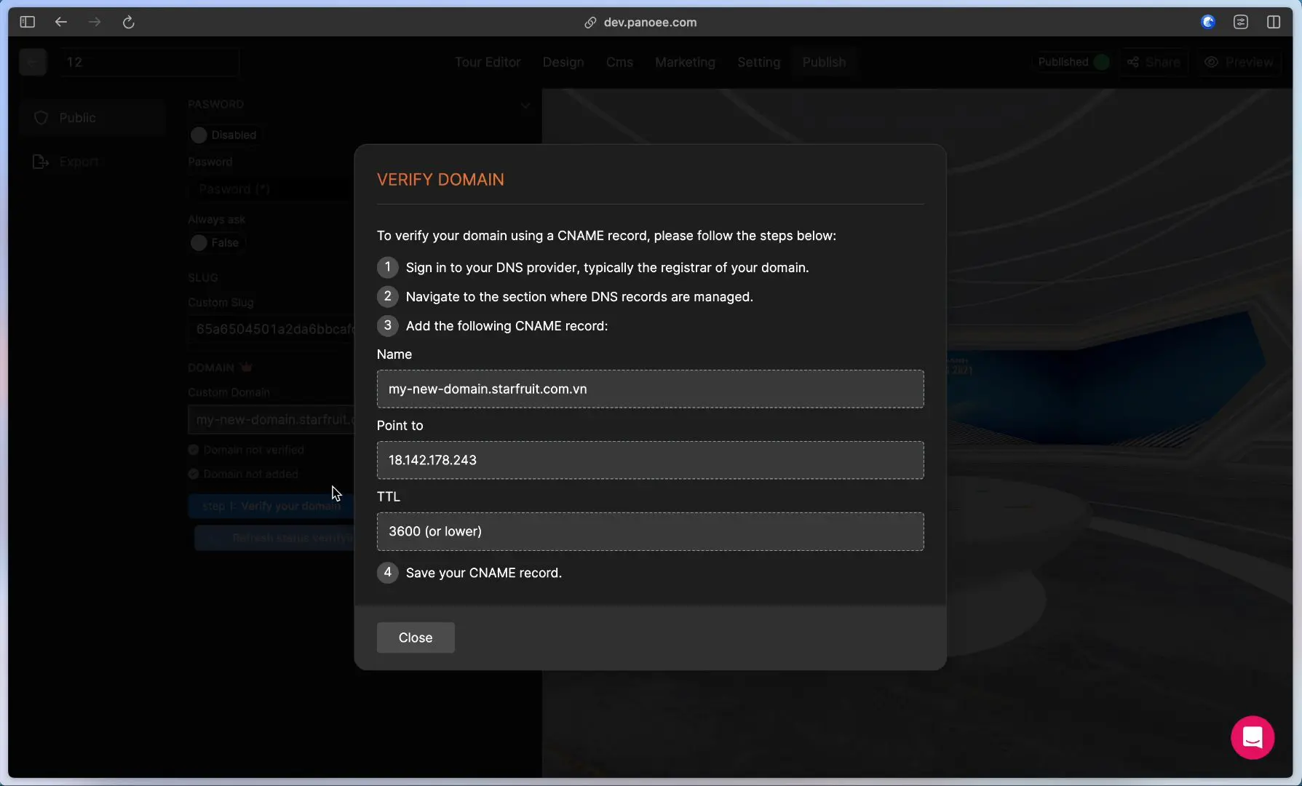Screen dimensions: 1302x786
Task: Click the Preview eye icon
Action: 1211,63
